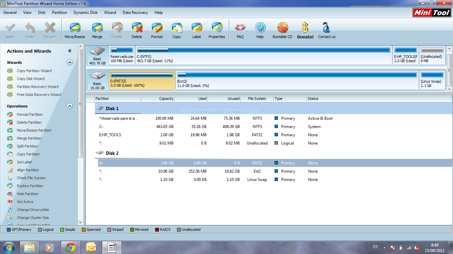453x254 pixels.
Task: Click the Merge toolbar icon
Action: point(97,28)
